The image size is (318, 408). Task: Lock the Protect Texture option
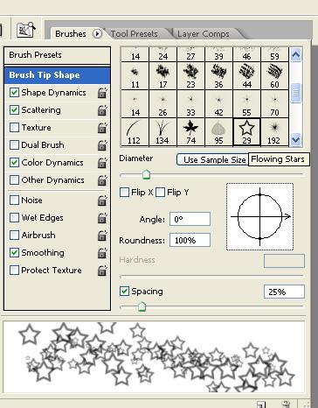(102, 271)
